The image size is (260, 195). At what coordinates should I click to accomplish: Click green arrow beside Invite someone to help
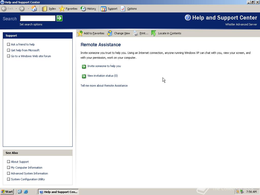pyautogui.click(x=84, y=67)
